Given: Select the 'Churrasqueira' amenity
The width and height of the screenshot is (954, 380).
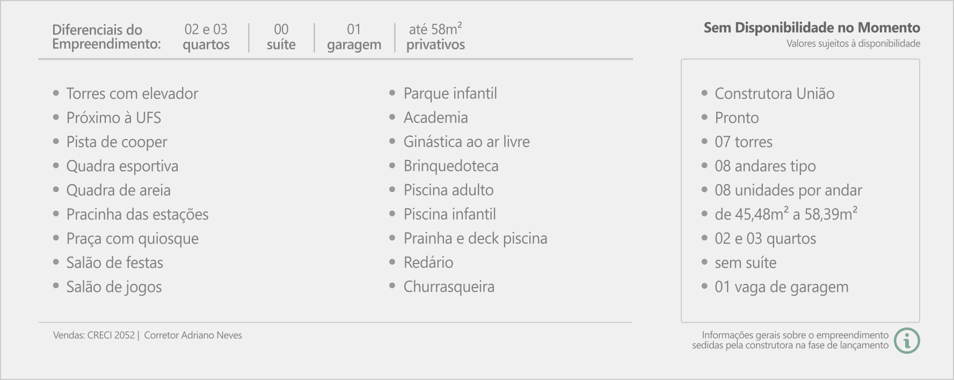Looking at the screenshot, I should tap(449, 287).
